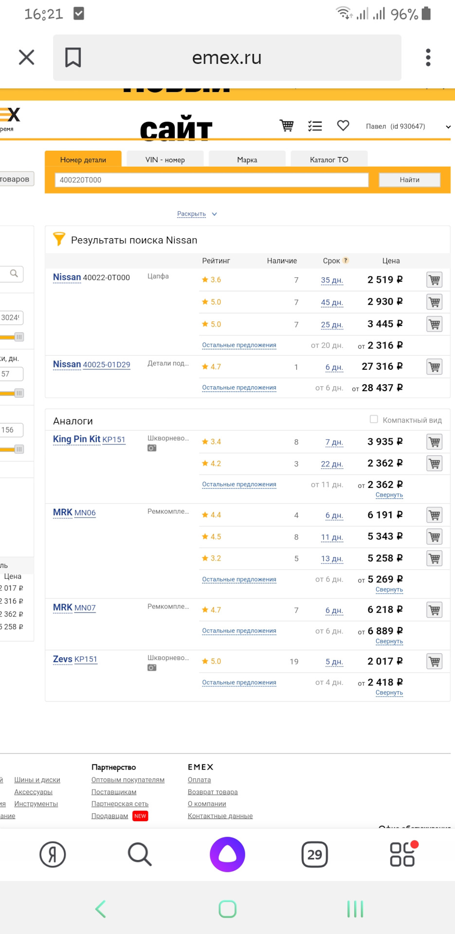This screenshot has width=455, height=934.
Task: Enable the Компактный вид checkbox
Action: (x=374, y=419)
